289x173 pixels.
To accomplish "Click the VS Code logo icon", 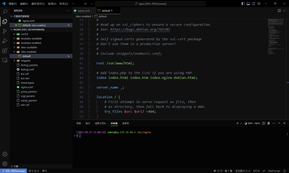I will coord(4,3).
